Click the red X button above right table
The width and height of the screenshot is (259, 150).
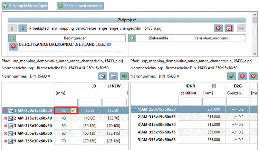tap(242, 76)
